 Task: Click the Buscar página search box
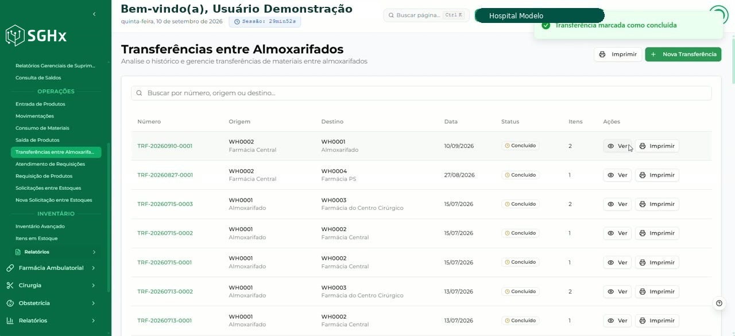pyautogui.click(x=427, y=15)
